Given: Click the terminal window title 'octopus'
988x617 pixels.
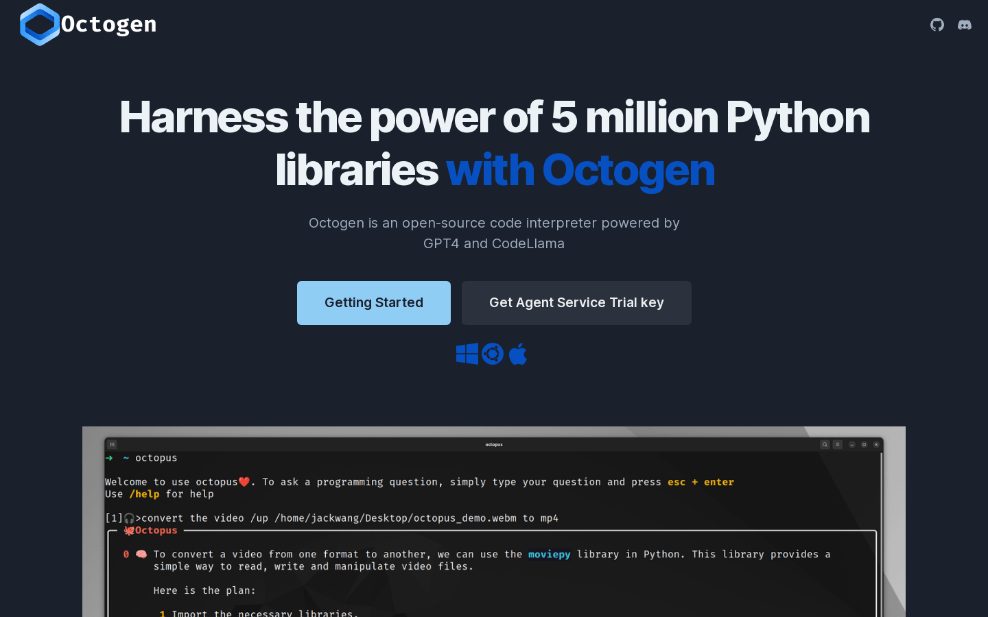Looking at the screenshot, I should coord(494,444).
